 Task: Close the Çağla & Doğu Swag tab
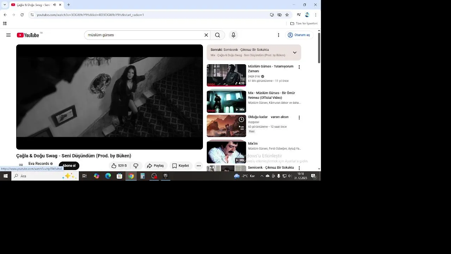(x=60, y=5)
